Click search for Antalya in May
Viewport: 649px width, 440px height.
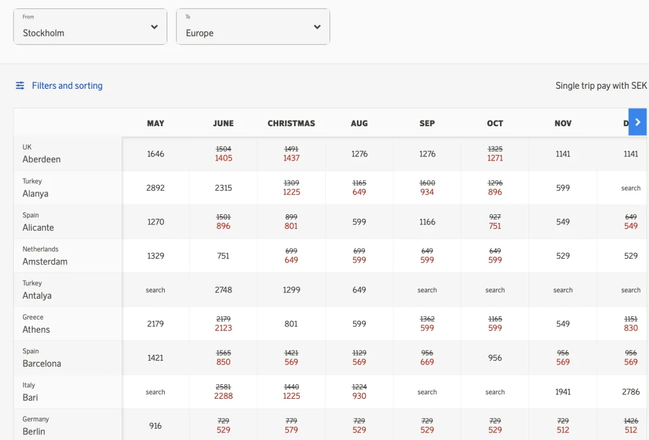point(156,290)
